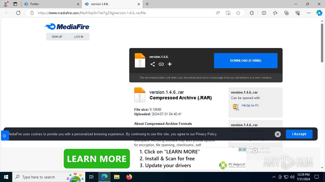
Task: Open a new browser tab
Action: [147, 4]
